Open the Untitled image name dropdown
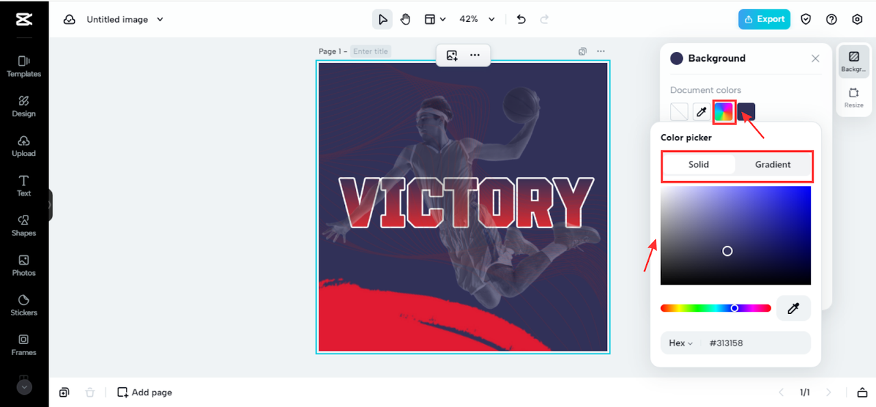Screen dimensions: 876x407 [125, 19]
